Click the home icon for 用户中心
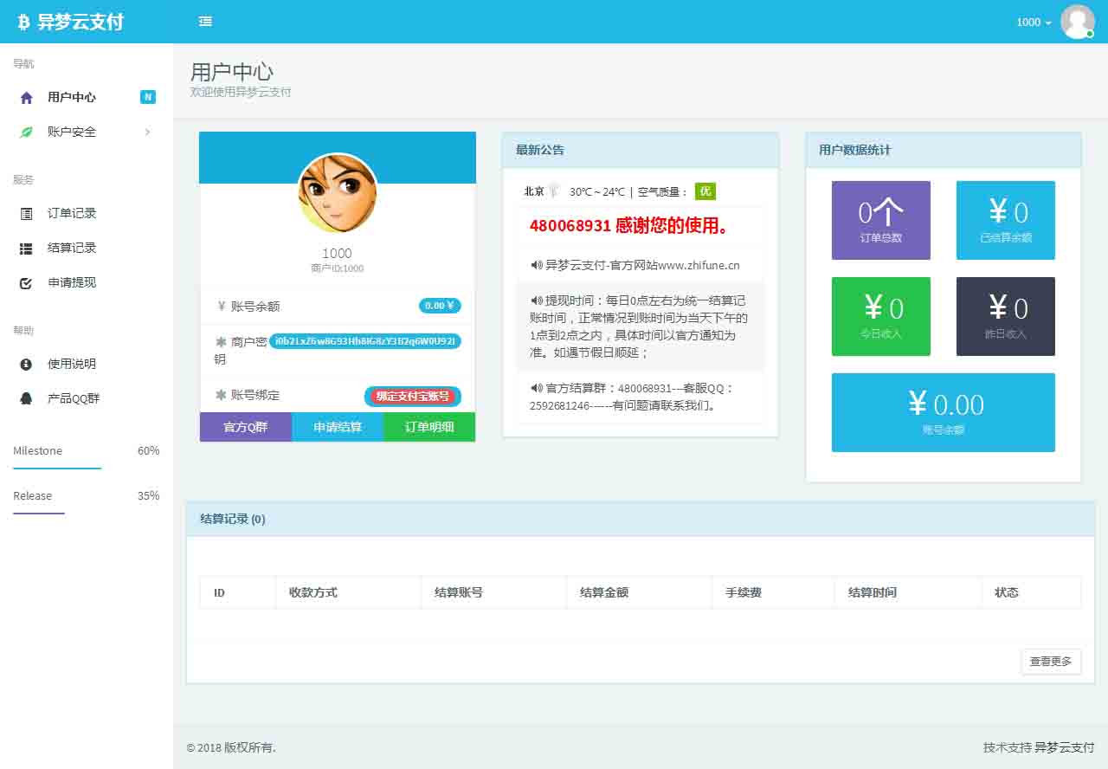This screenshot has height=769, width=1108. click(26, 98)
